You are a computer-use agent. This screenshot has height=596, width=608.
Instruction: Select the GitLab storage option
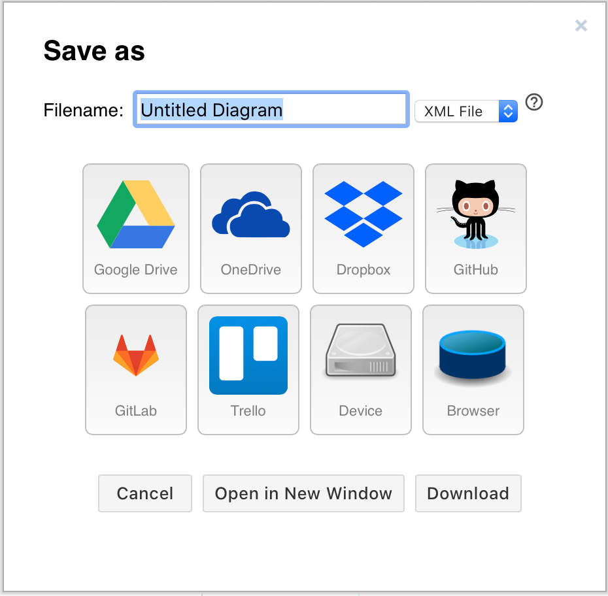[135, 369]
